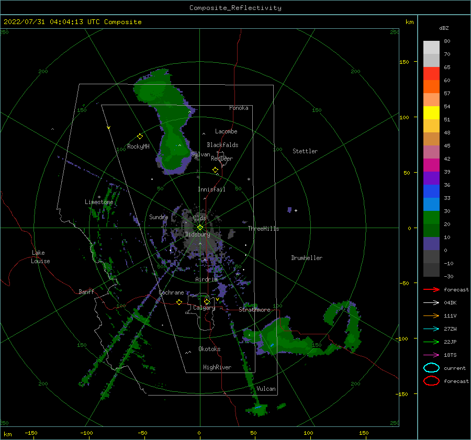The width and height of the screenshot is (471, 440).
Task: Click the HighRiver label
Action: (x=217, y=367)
